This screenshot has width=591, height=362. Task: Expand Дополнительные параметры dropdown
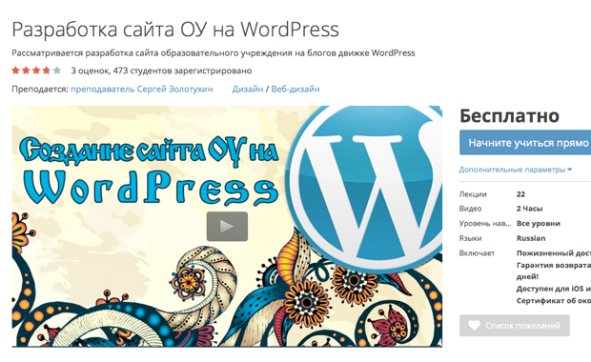(516, 170)
